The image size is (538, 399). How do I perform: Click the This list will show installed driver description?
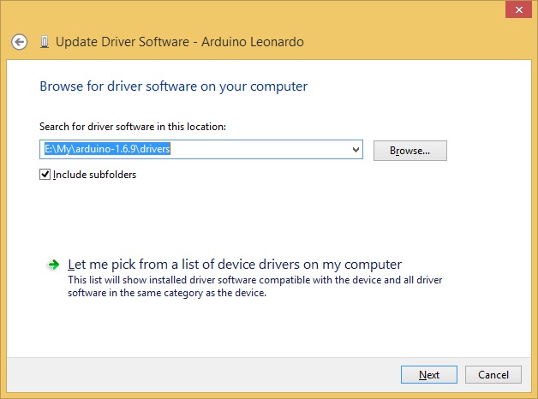pos(255,286)
